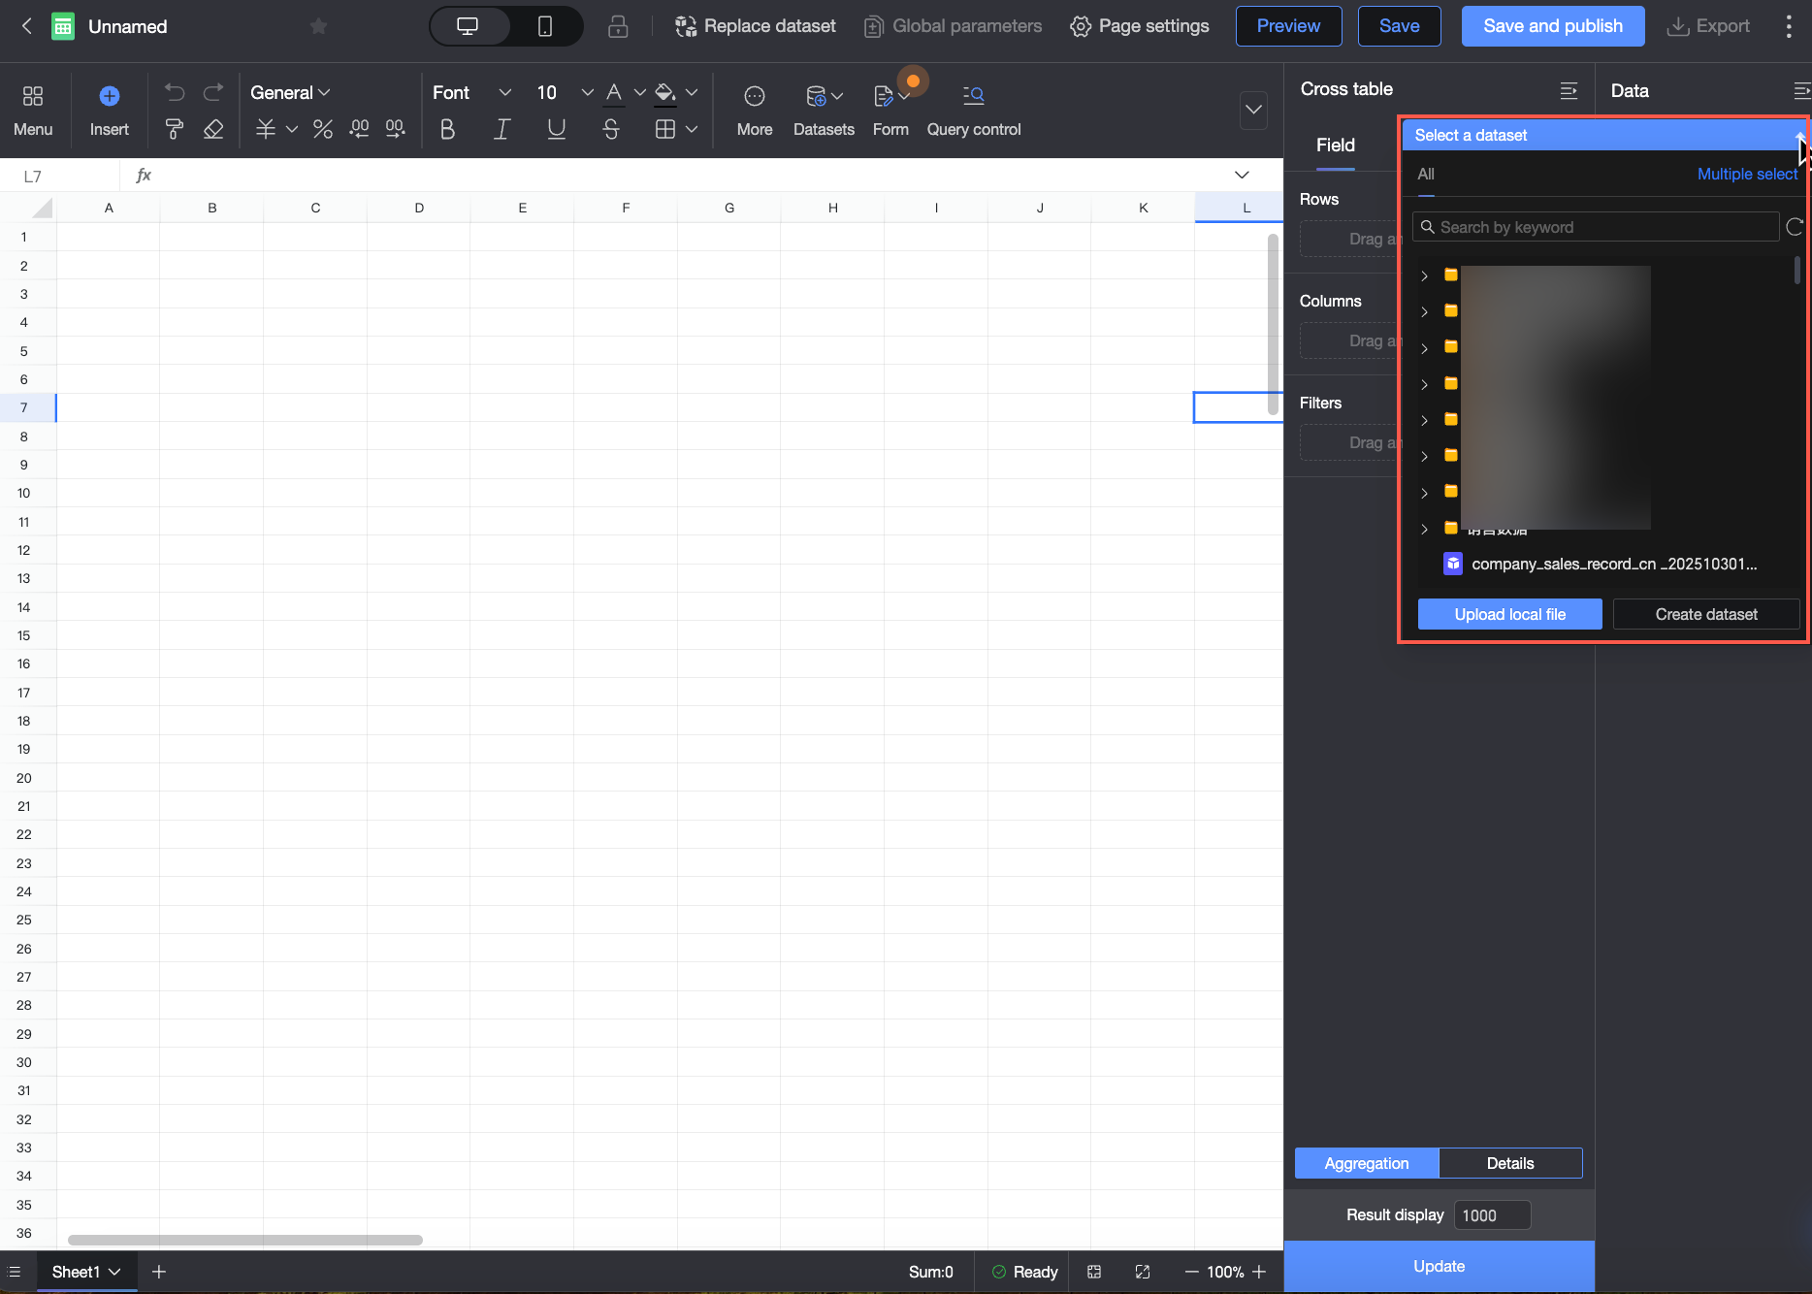Click the decrease decimal places icon
This screenshot has height=1294, width=1812.
(x=359, y=129)
